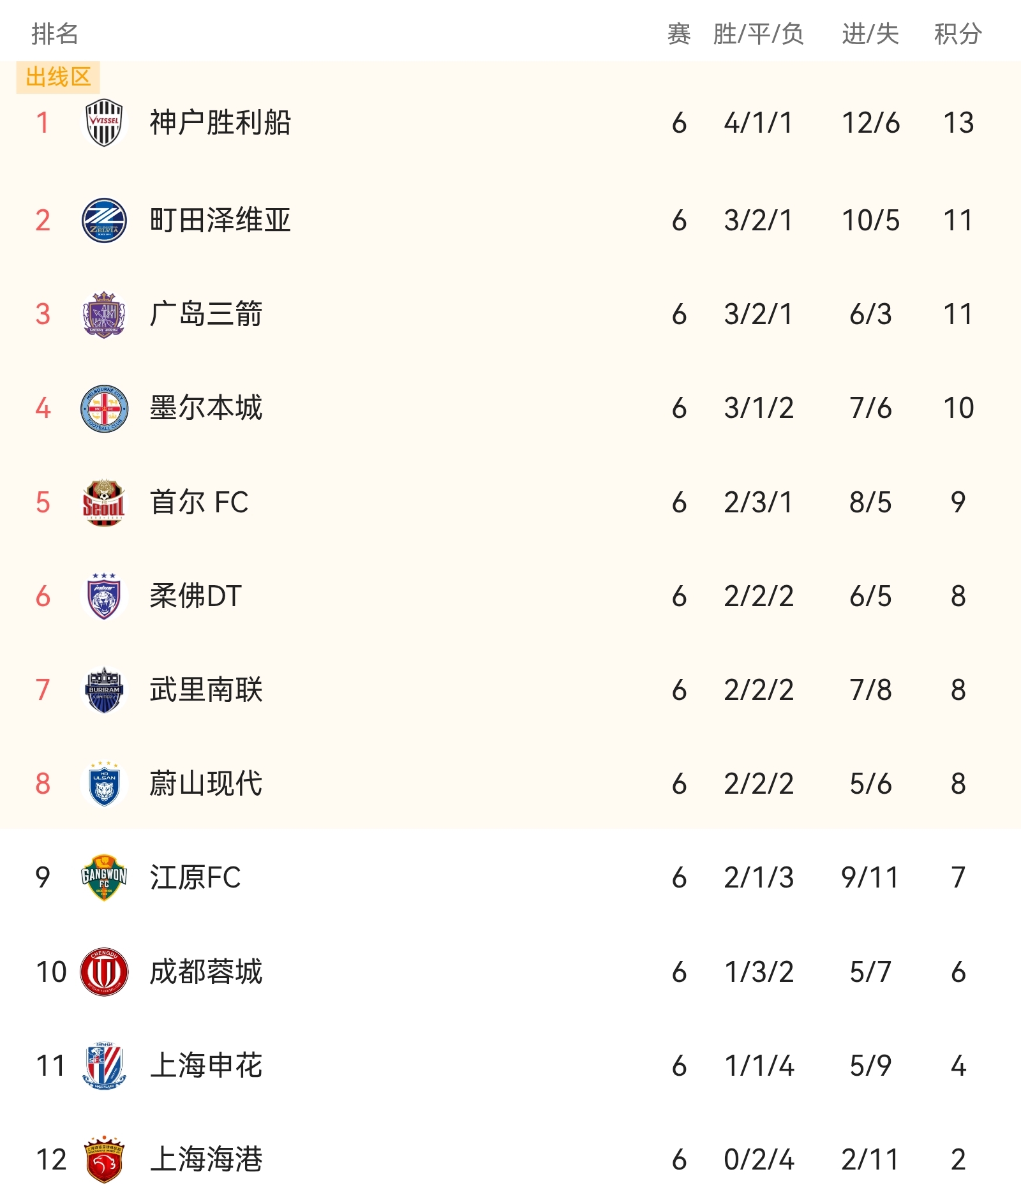This screenshot has width=1021, height=1204.
Task: Tap the Machida Zelvia team logo
Action: click(x=104, y=220)
